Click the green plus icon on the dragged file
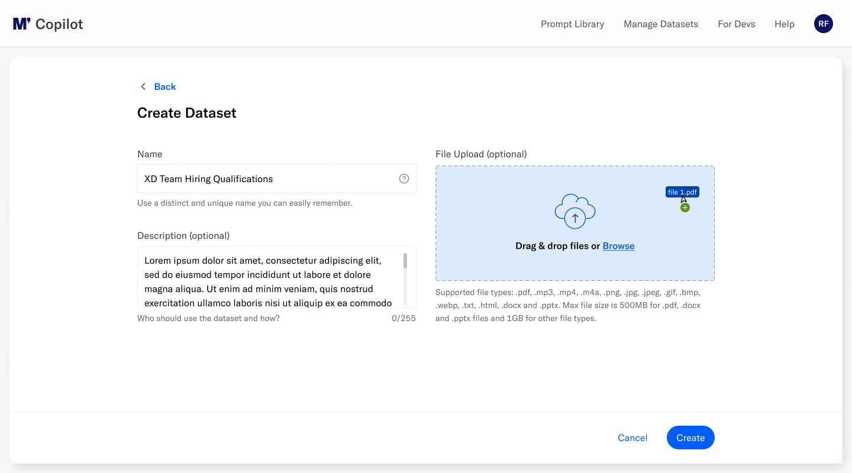The height and width of the screenshot is (473, 852). point(685,207)
